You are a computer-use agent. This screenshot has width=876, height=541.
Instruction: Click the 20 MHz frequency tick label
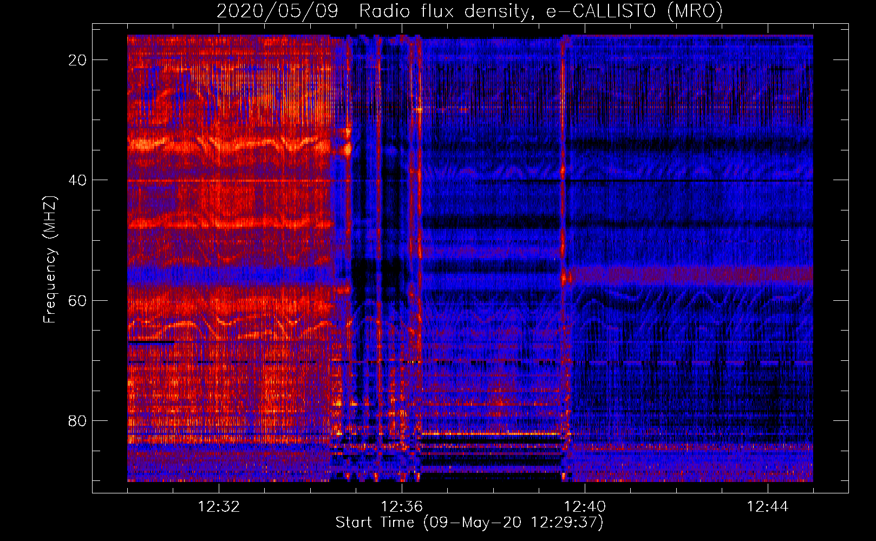pos(77,60)
